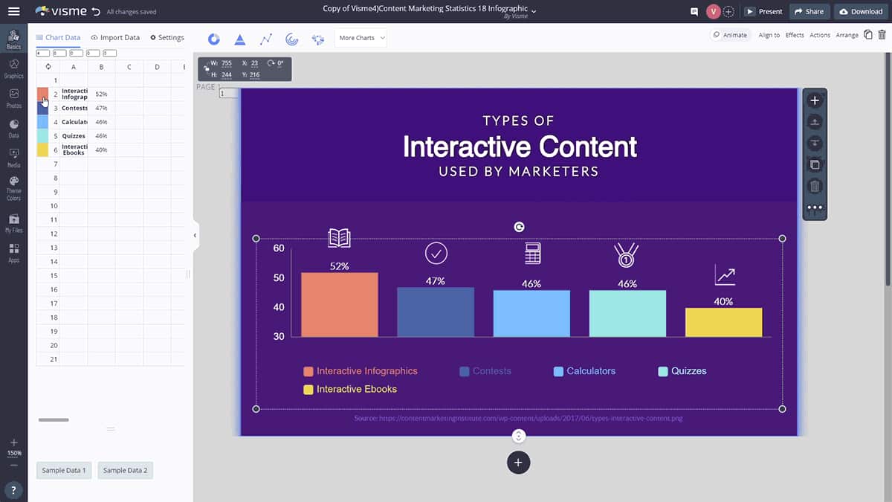Switch to the line chart type
The width and height of the screenshot is (892, 502).
tap(265, 39)
